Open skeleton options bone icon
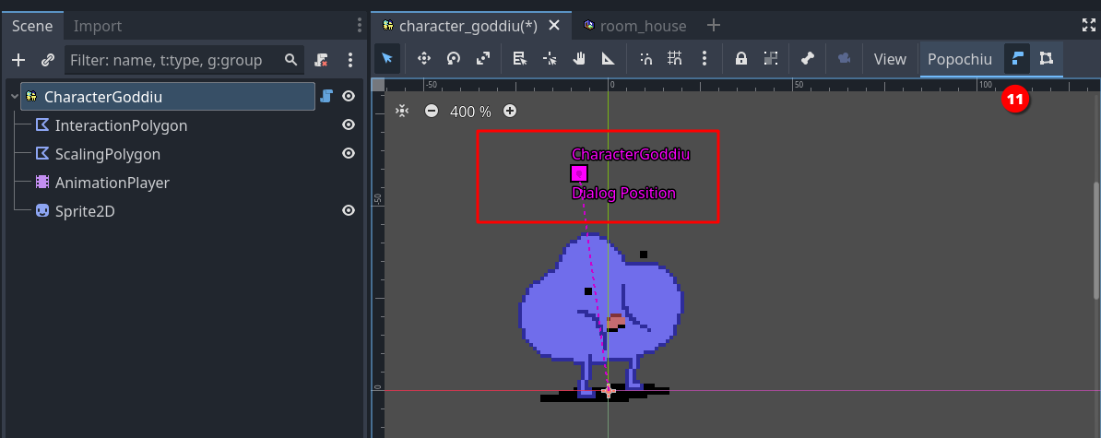This screenshot has width=1101, height=438. [808, 59]
